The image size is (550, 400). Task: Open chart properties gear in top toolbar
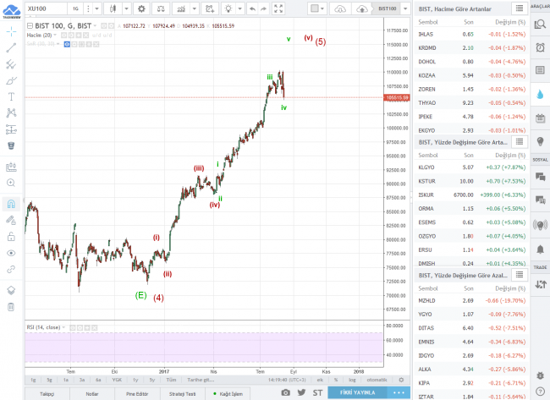tap(141, 8)
